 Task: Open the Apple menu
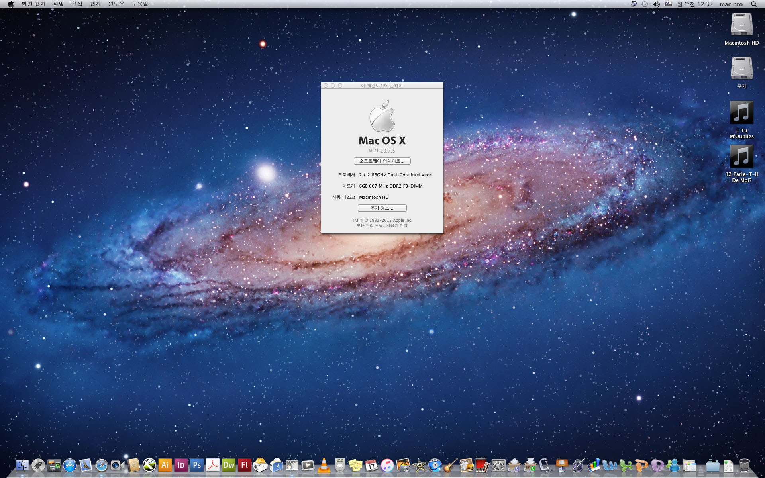coord(11,4)
